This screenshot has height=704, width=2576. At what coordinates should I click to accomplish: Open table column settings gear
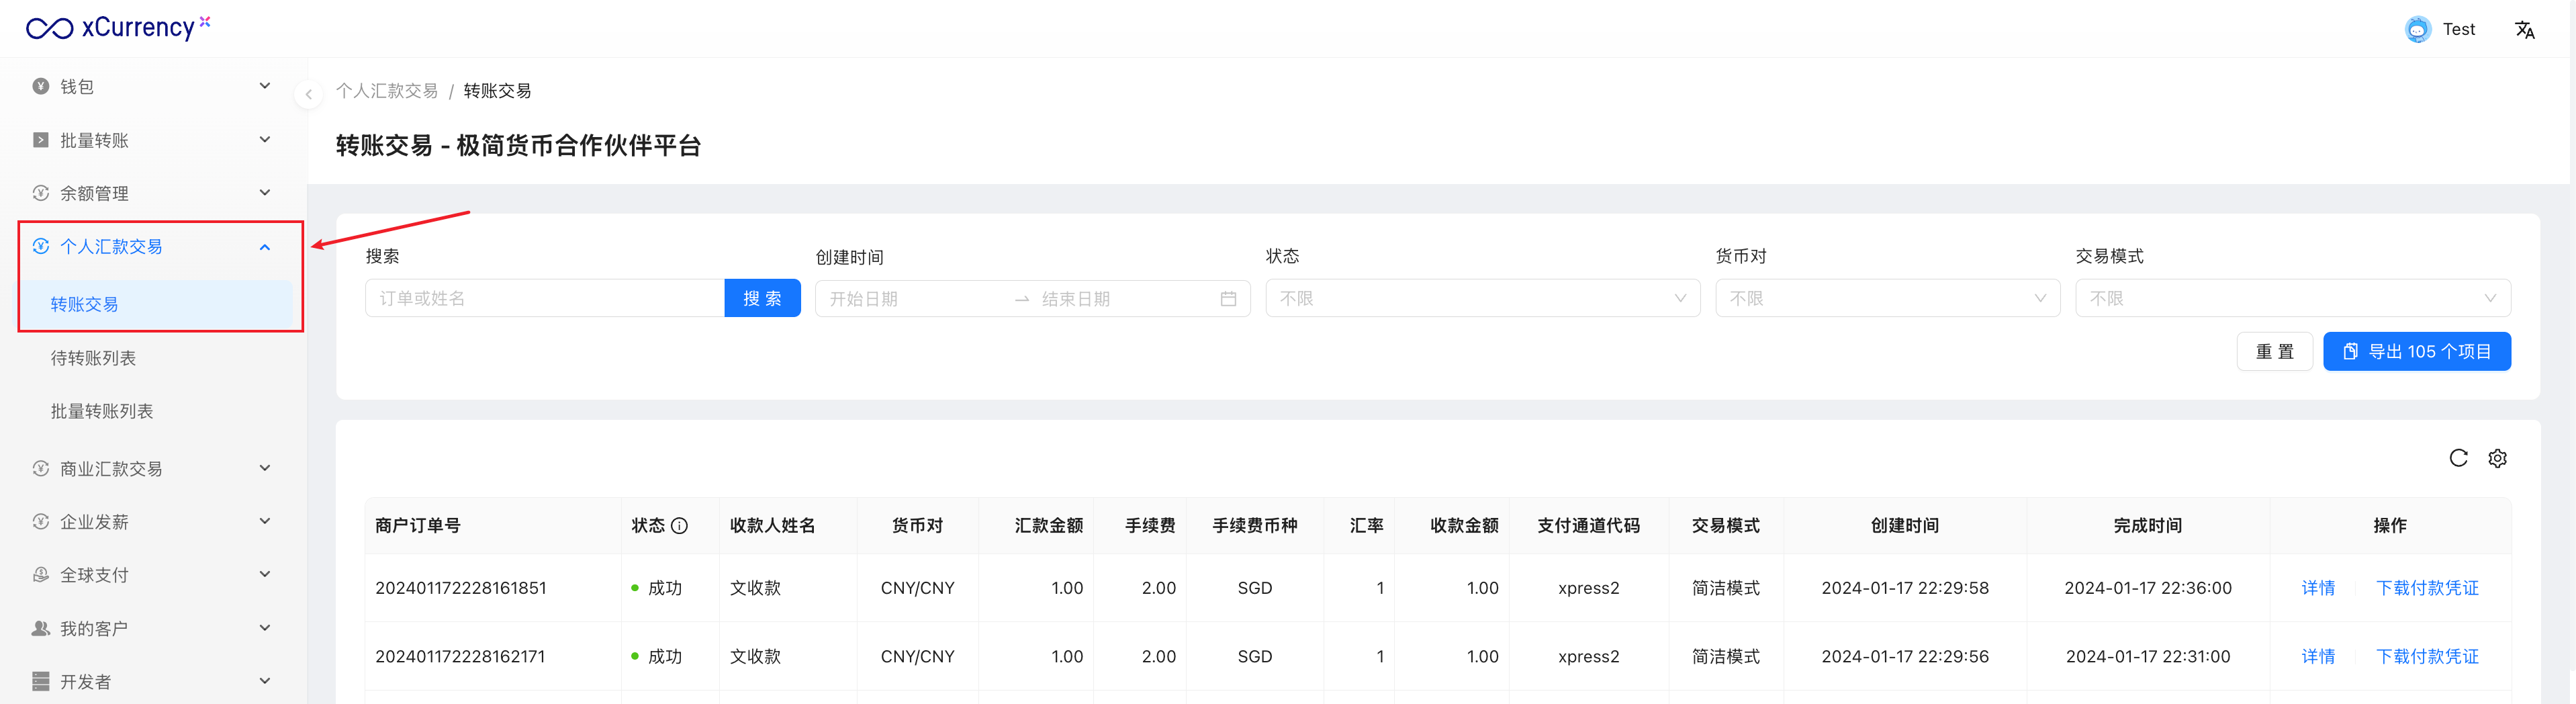[2497, 458]
